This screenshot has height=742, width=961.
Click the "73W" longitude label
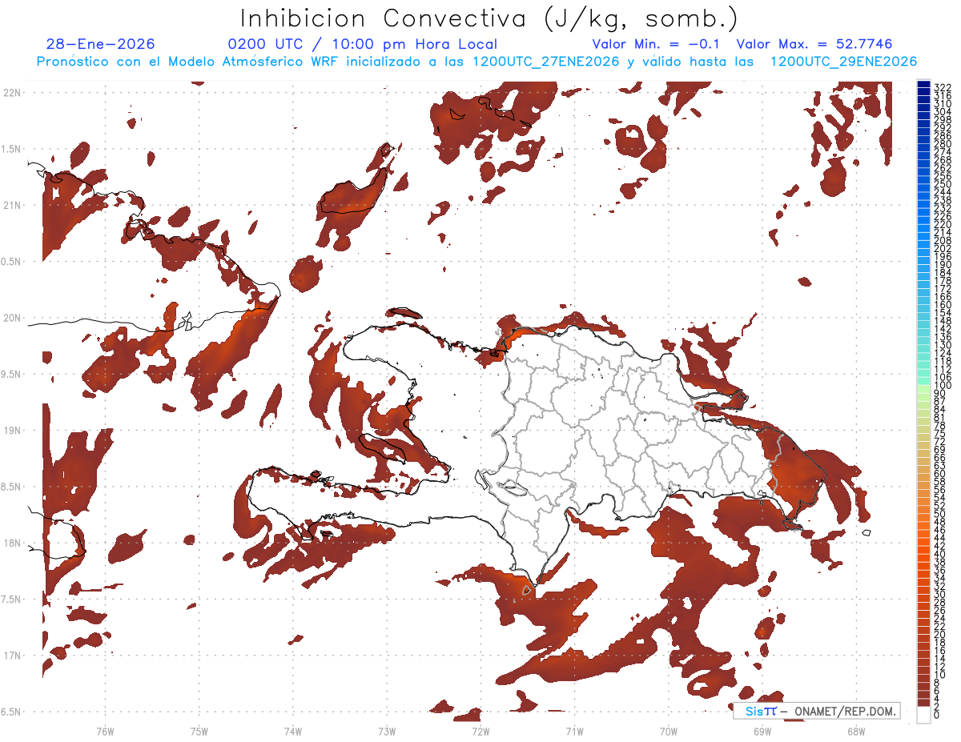click(x=387, y=731)
